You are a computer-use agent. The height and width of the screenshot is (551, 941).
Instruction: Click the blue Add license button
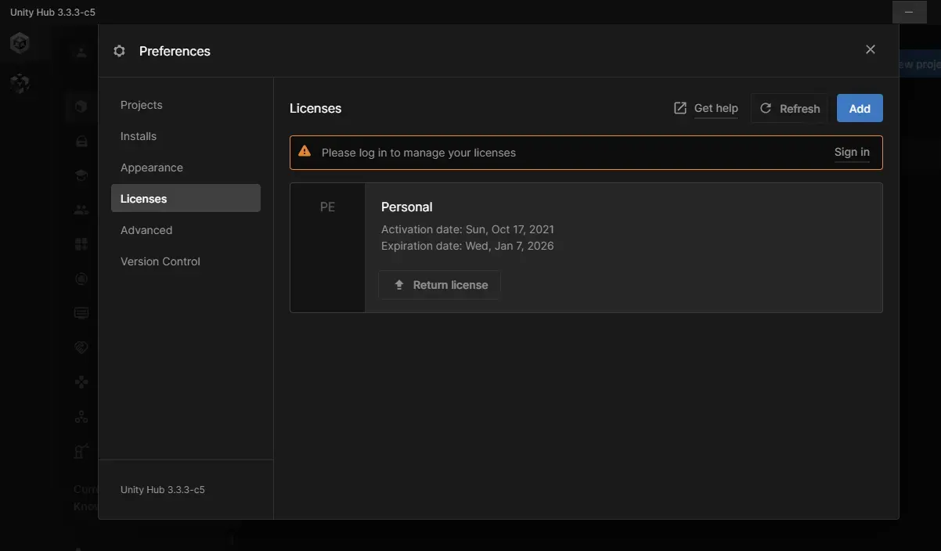click(860, 108)
